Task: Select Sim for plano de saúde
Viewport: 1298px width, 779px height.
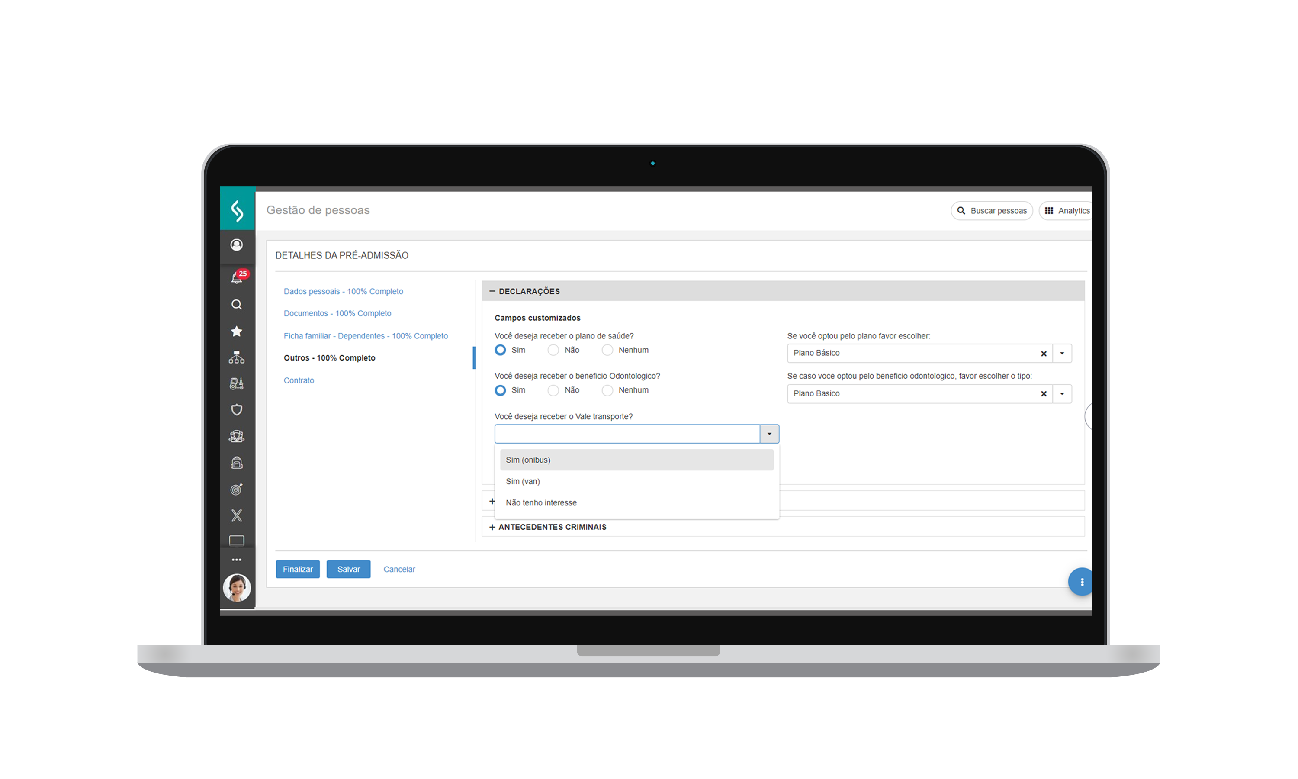Action: click(500, 350)
